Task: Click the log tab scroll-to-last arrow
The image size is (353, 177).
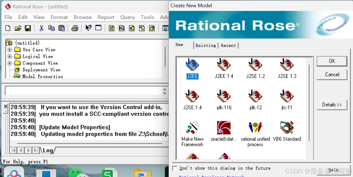Action: coord(35,150)
